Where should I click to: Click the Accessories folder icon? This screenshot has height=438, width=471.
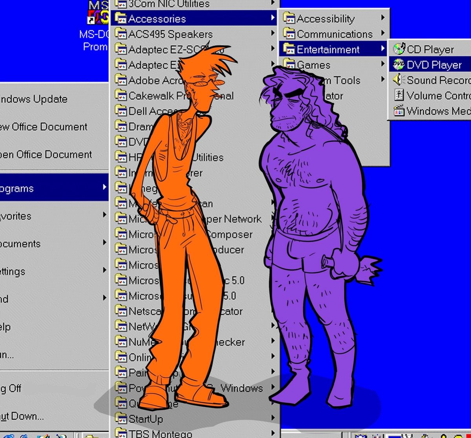tap(120, 18)
